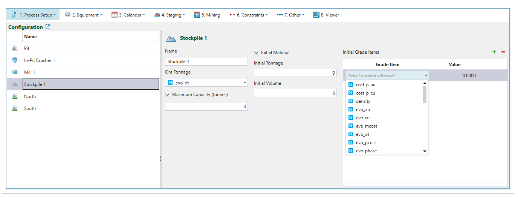Open the 5. Mining tab
Image resolution: width=518 pixels, height=197 pixels.
pos(207,15)
